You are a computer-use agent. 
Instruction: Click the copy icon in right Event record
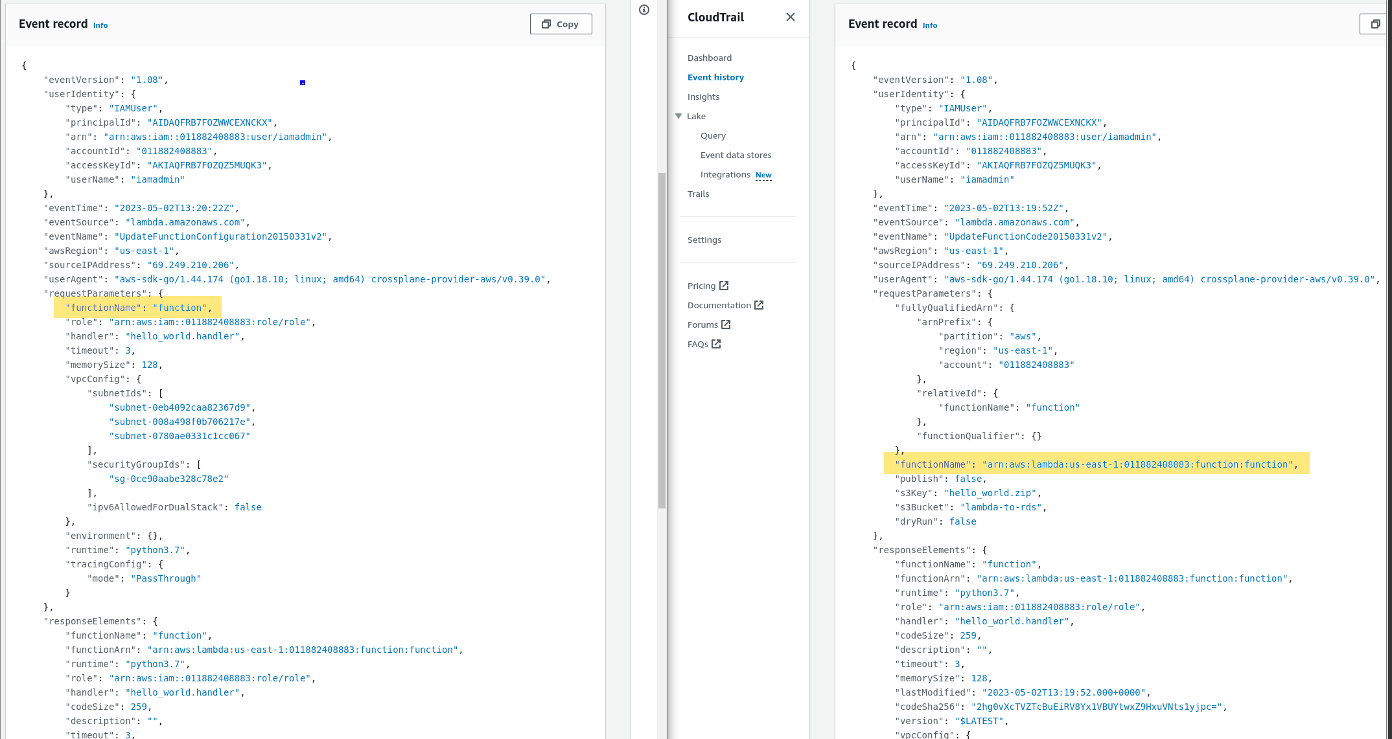(1375, 24)
